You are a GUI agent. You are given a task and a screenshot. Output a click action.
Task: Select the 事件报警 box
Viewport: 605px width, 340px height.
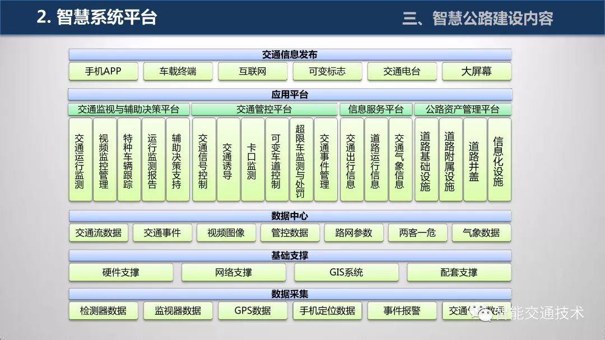402,311
